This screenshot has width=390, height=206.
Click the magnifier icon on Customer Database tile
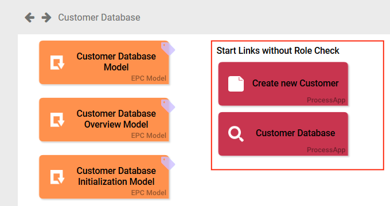236,134
